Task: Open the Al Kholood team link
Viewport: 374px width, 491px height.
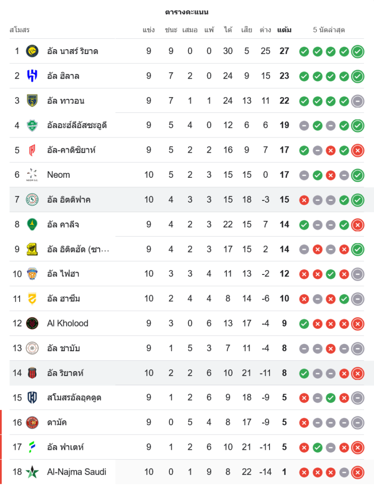Action: pyautogui.click(x=68, y=323)
